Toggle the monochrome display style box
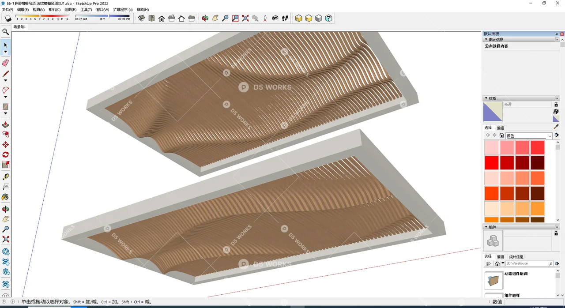Viewport: 565px width, 308px height. point(318,18)
